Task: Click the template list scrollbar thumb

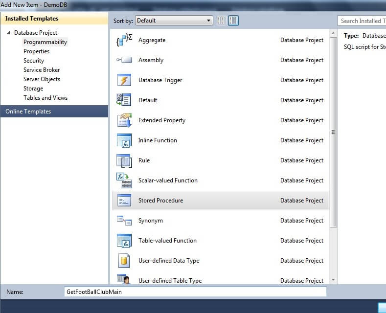Action: 333,133
